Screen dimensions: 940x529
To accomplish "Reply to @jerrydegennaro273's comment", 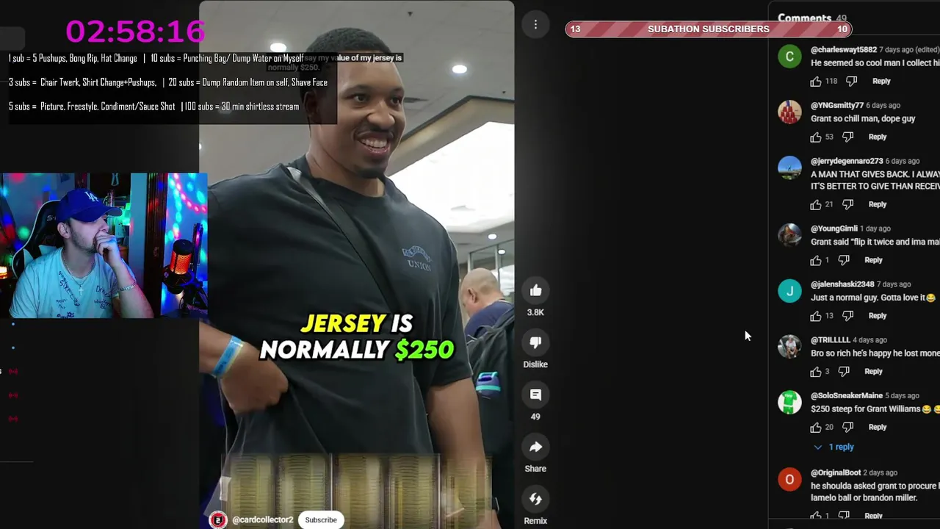I will (x=878, y=204).
